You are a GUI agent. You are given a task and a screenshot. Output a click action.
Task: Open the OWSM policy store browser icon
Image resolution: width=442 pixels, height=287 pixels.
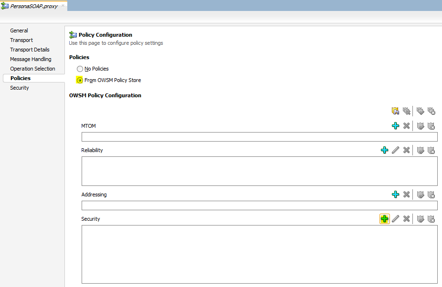(395, 111)
